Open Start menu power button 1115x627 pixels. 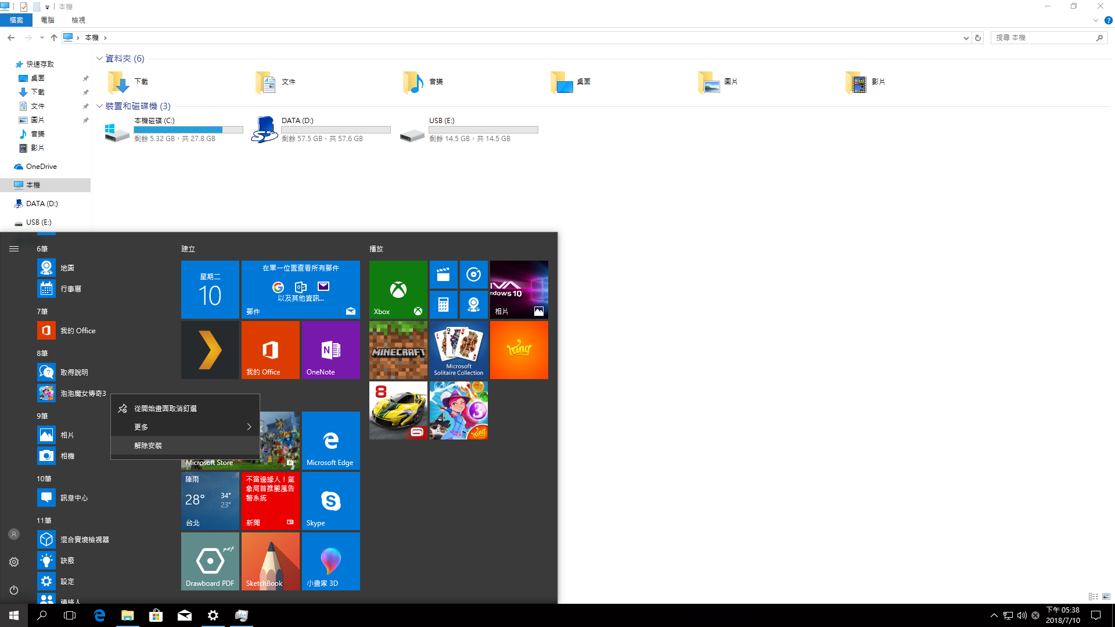click(14, 590)
